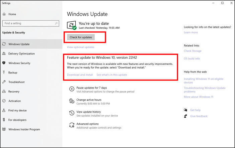Open Installing Windows 11 on eligible devices
Screen dimensions: 235x148
204,81
